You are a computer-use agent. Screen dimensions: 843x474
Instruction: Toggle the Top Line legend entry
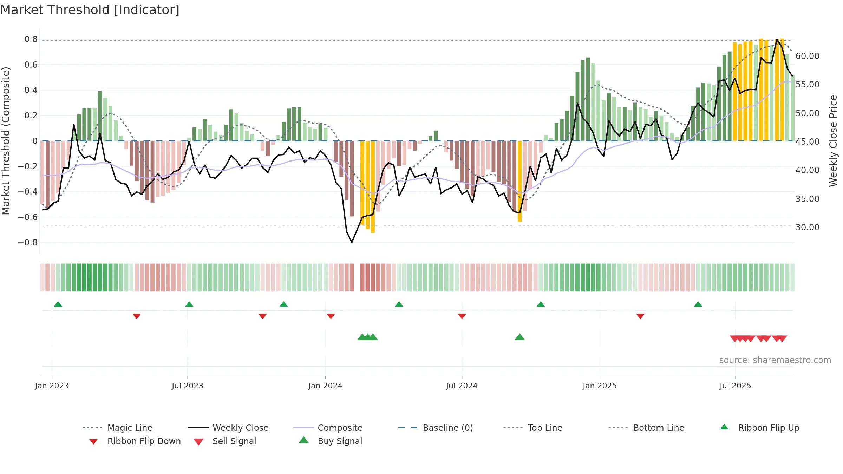[x=532, y=428]
